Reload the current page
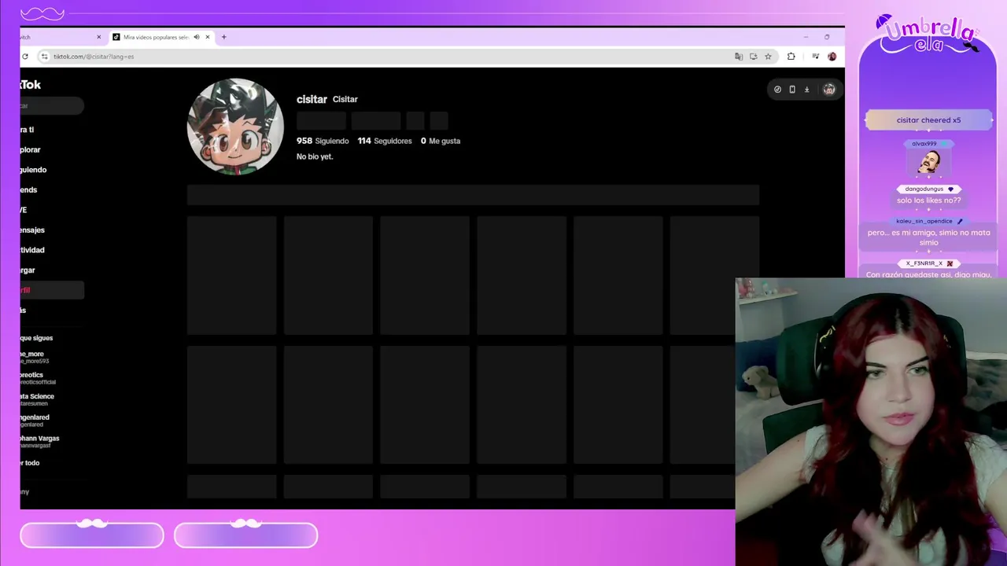This screenshot has width=1007, height=566. [25, 57]
